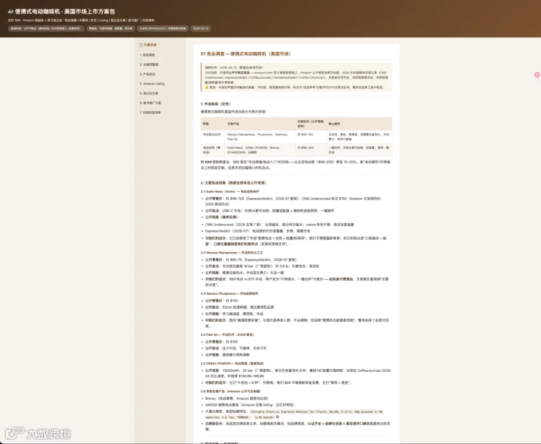This screenshot has height=444, width=541.
Task: Click the bullet starting with AMOSA 便携电动套装
Action: pos(249,405)
